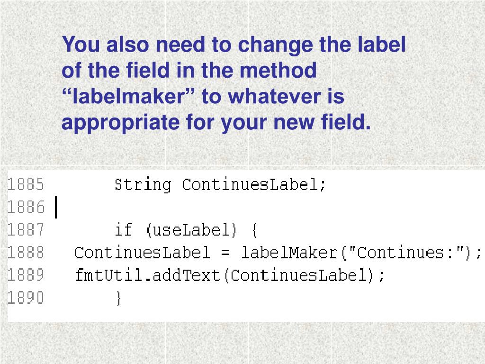The image size is (485, 364).
Task: Click line number 1886 in the gutter
Action: pos(26,207)
